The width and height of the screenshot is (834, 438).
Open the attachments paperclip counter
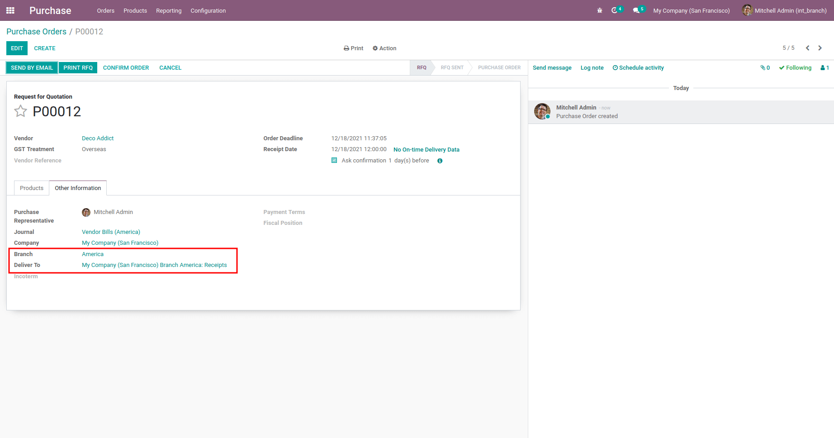[x=765, y=68]
